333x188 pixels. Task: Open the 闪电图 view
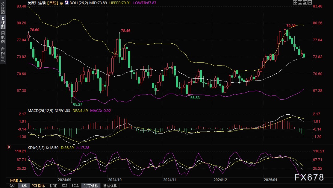coord(3,37)
